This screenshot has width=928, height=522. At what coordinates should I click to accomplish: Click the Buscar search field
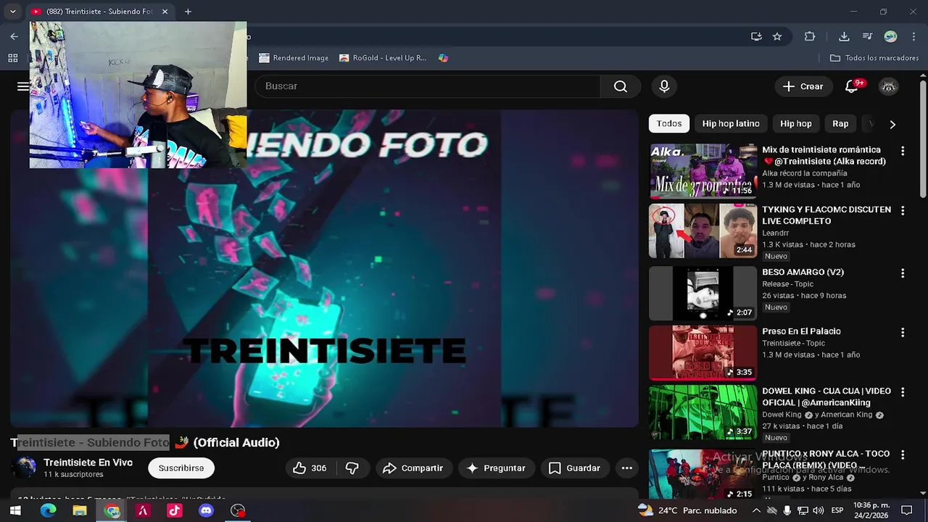(x=428, y=86)
